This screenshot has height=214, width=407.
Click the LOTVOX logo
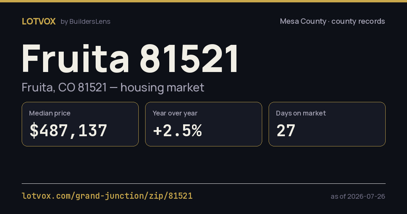(x=39, y=21)
